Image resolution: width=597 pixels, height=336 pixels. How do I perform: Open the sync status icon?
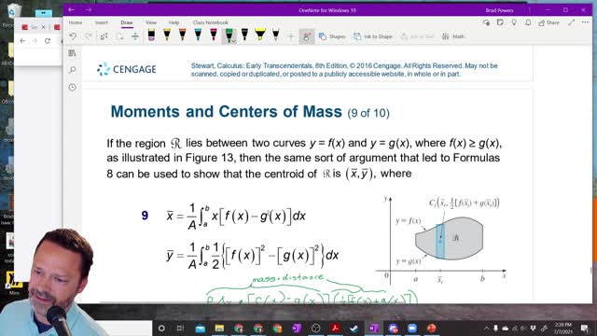click(486, 22)
